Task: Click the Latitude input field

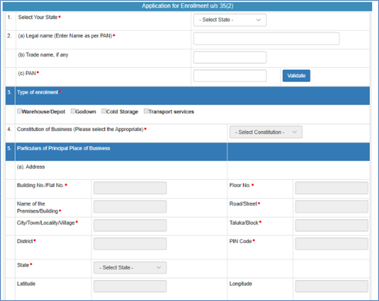Action: click(x=130, y=286)
